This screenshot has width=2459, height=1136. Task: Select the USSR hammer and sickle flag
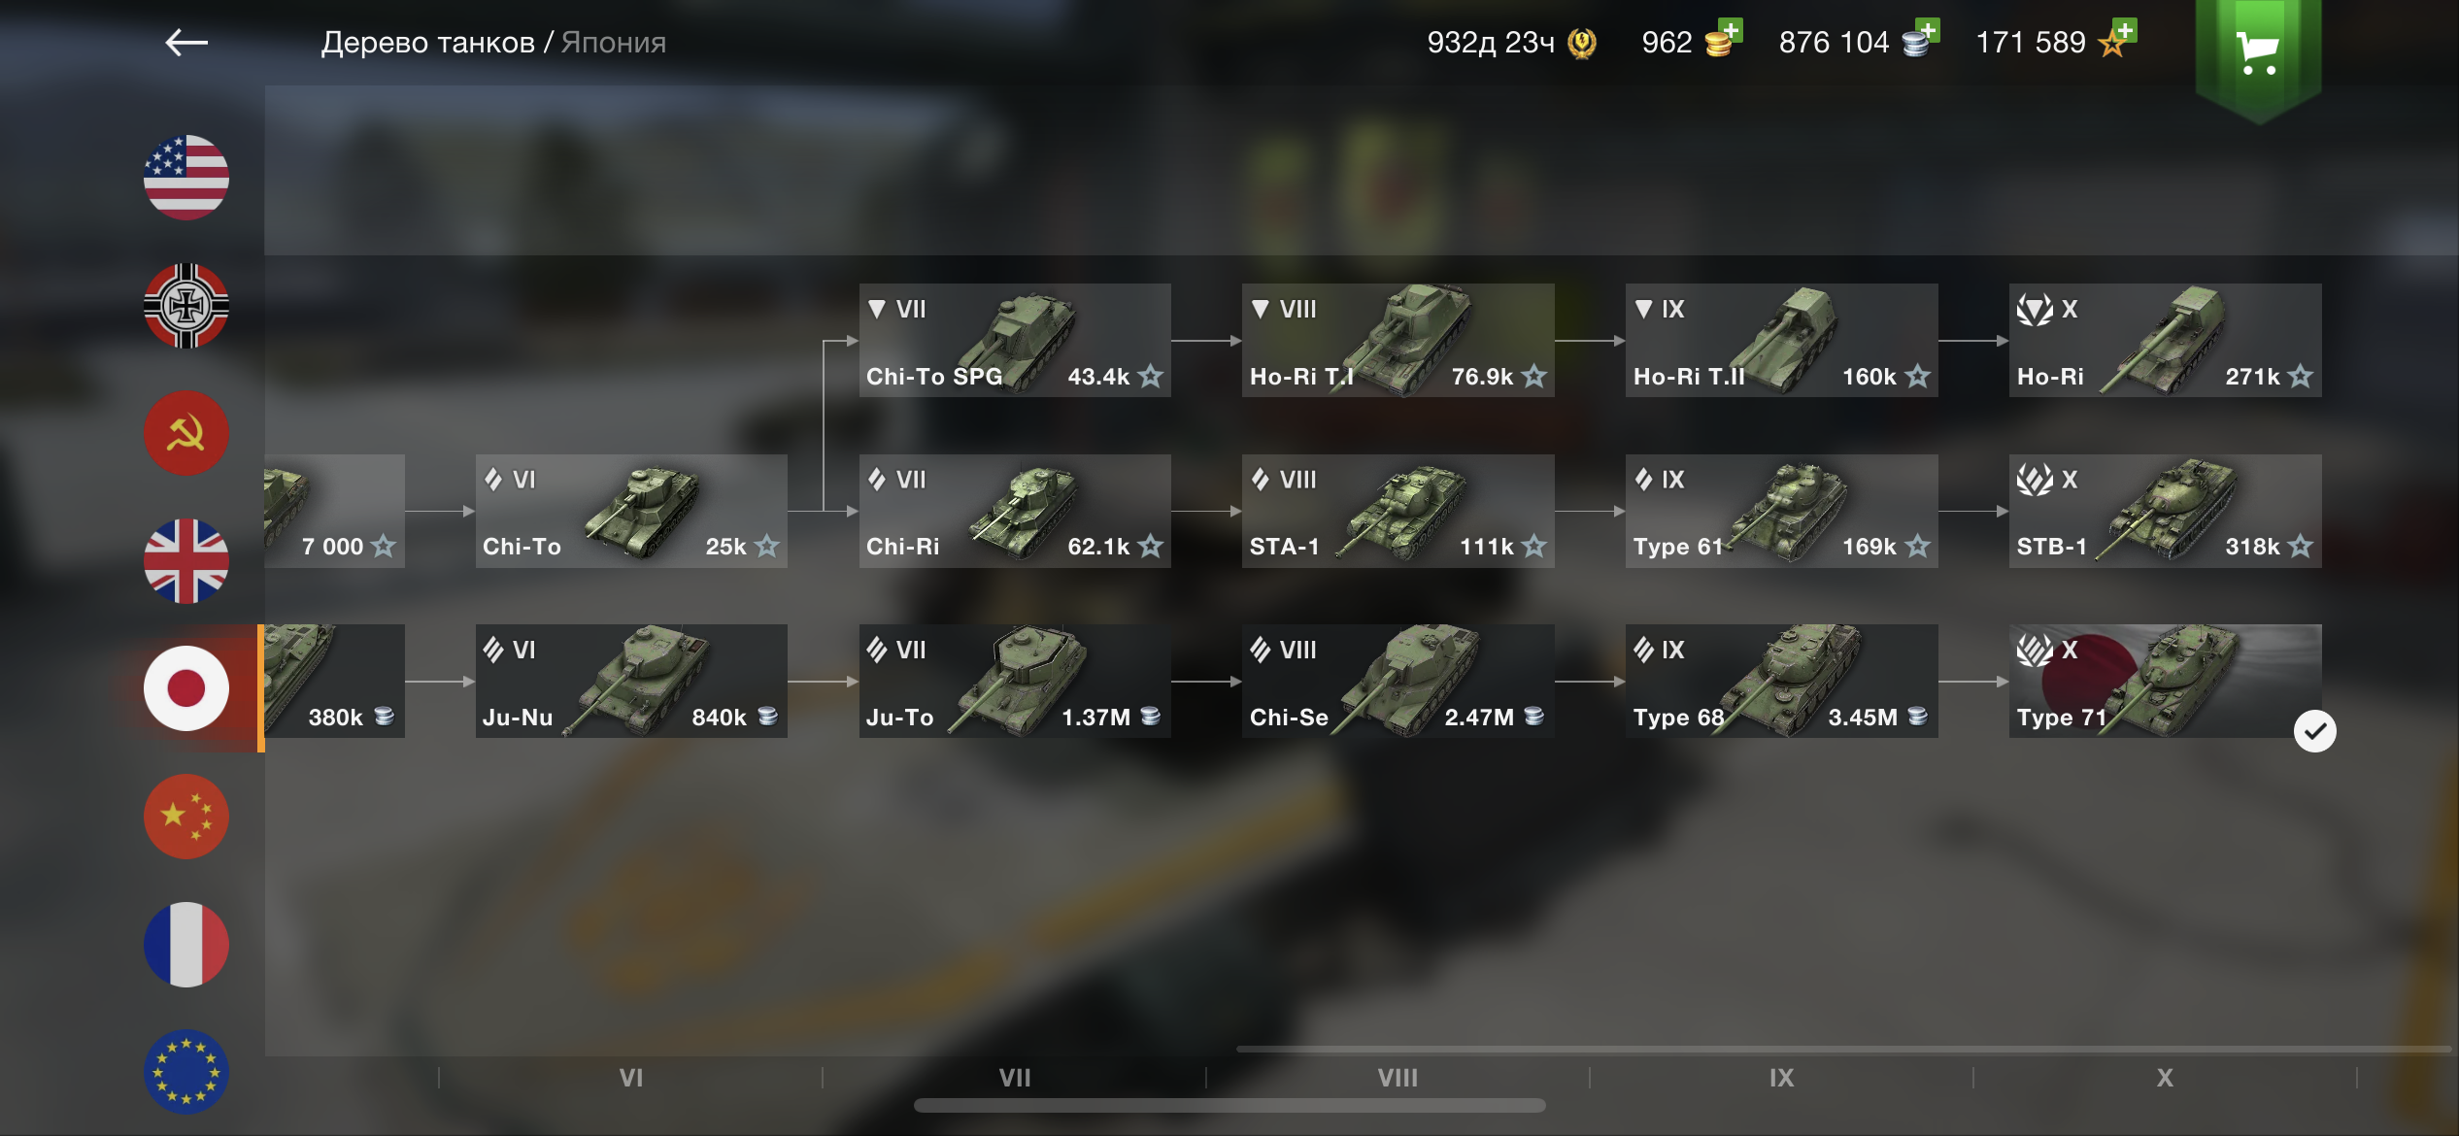(x=186, y=433)
